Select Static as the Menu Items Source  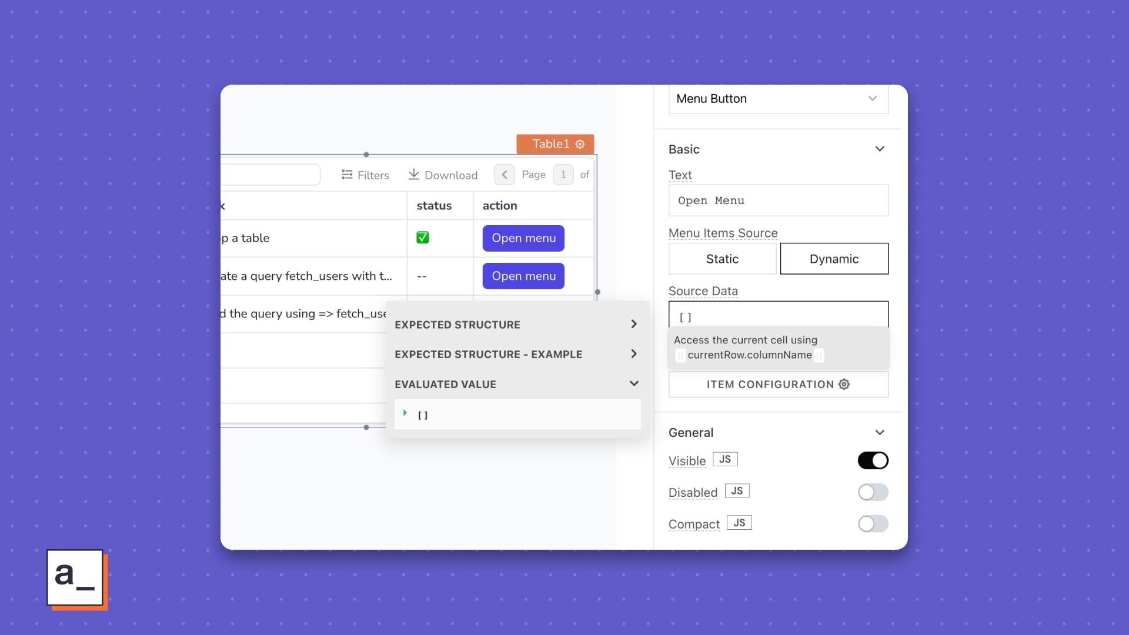tap(723, 259)
